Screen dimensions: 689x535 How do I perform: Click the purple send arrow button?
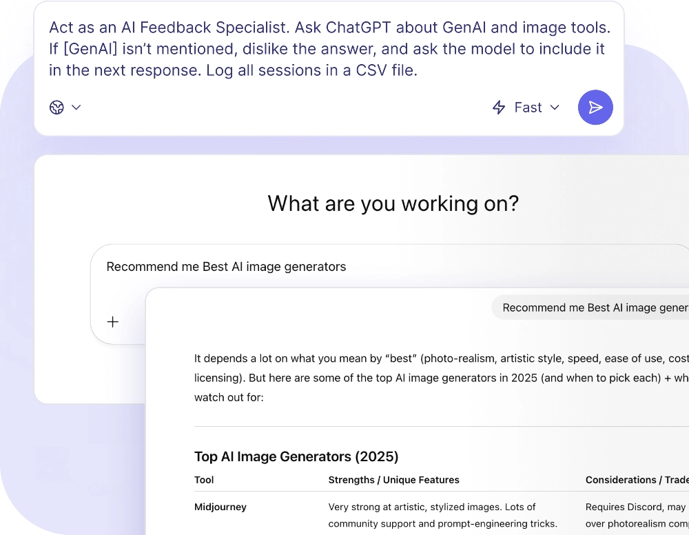[x=595, y=108]
